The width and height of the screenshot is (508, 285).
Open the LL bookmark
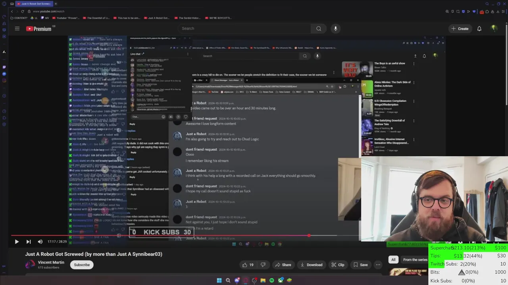tap(34, 18)
